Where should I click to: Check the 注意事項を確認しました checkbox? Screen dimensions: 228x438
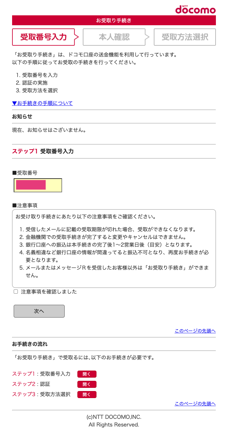point(16,292)
